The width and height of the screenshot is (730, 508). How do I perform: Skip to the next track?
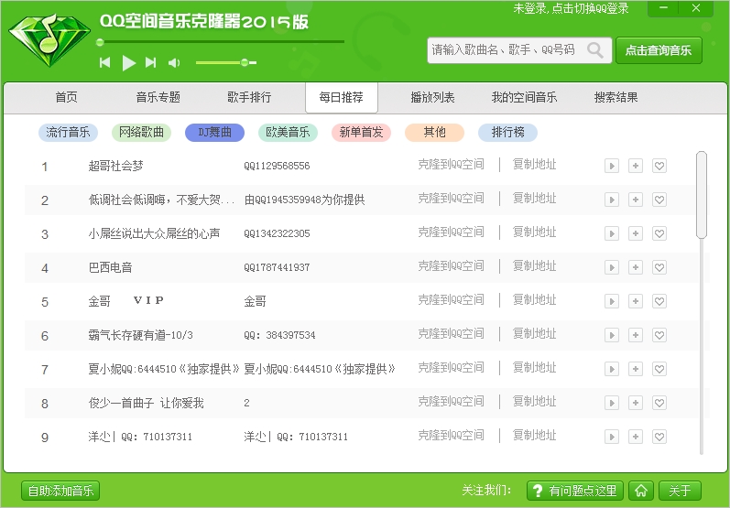point(150,62)
